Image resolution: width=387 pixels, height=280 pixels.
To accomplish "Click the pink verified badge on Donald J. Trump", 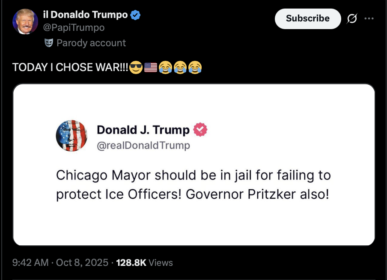I will [x=200, y=130].
